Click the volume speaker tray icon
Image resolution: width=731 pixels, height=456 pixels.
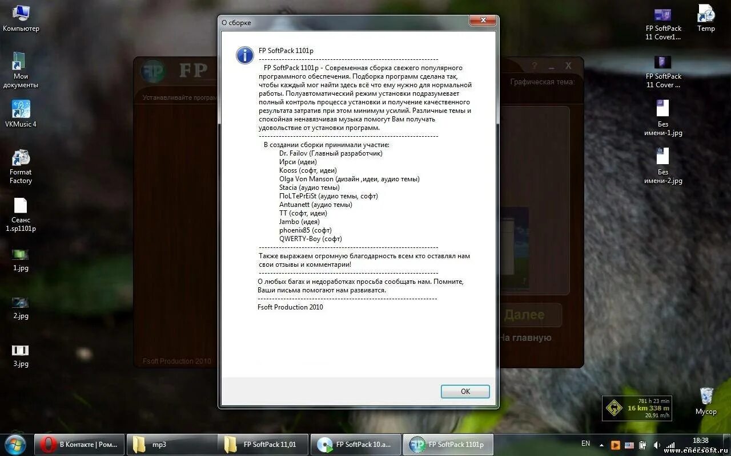[657, 445]
